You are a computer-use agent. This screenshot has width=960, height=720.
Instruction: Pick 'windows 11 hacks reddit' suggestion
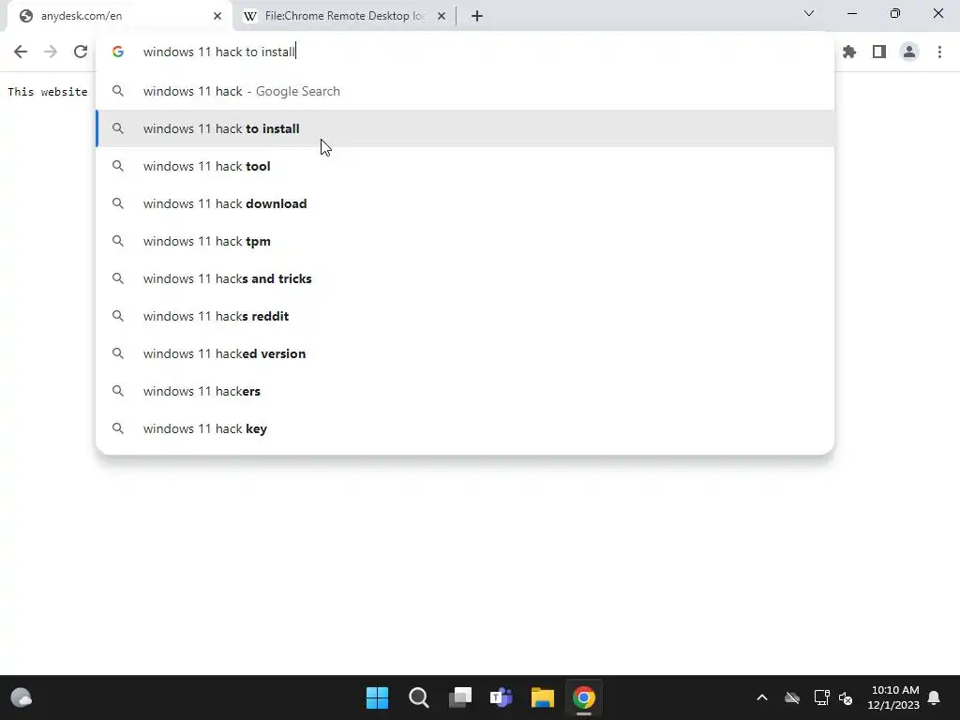pyautogui.click(x=465, y=316)
